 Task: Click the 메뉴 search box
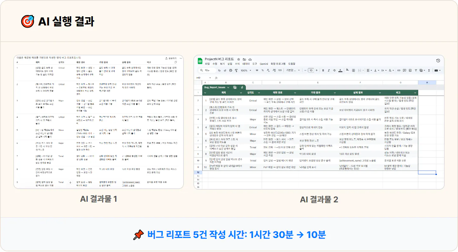click(x=207, y=70)
